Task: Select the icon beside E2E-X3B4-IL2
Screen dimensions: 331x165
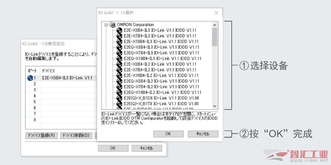Action: [119, 64]
